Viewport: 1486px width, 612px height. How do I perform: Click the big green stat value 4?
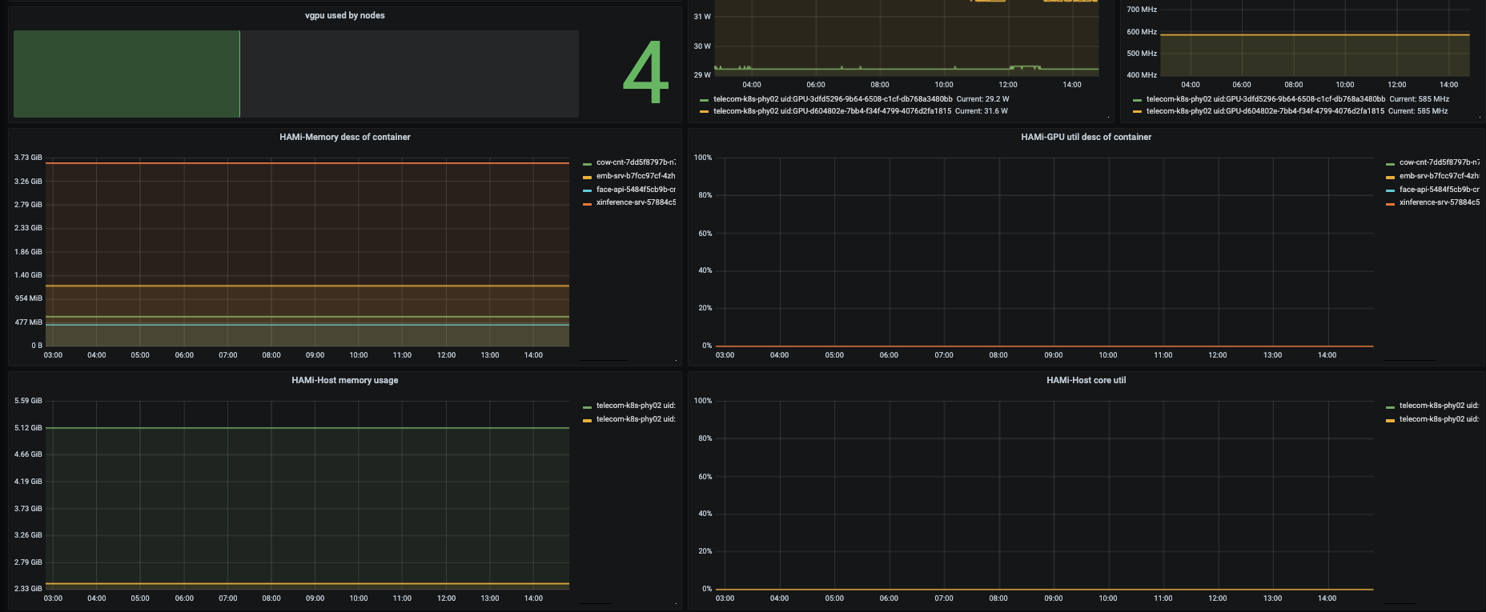point(645,74)
